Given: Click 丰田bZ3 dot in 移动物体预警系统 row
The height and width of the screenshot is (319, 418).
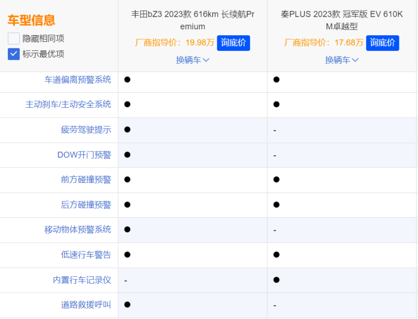Looking at the screenshot, I should coord(127,229).
